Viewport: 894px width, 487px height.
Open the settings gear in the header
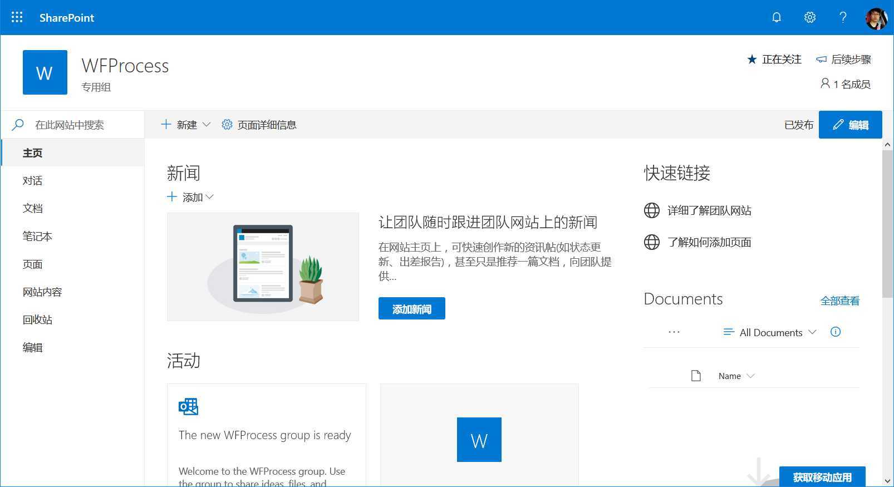tap(810, 17)
